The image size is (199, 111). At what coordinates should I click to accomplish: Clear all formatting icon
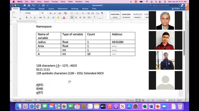click(x=65, y=13)
